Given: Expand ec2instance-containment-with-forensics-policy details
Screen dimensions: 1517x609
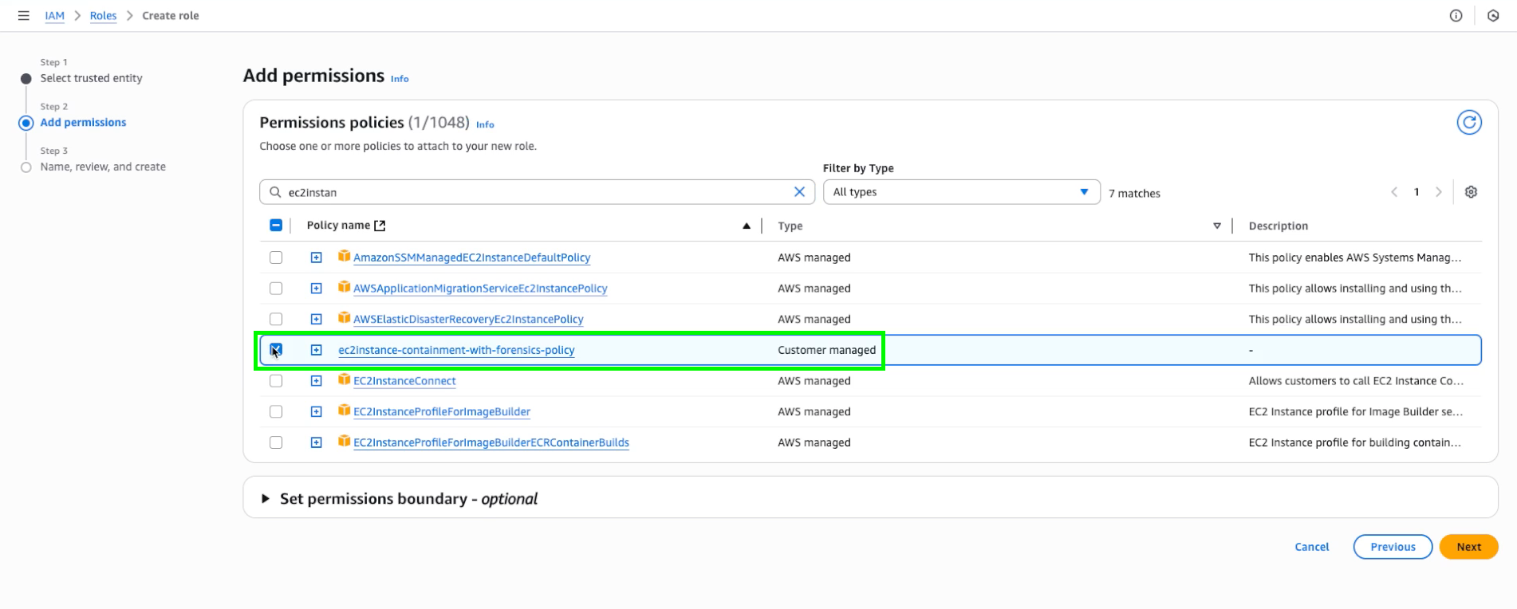Looking at the screenshot, I should tap(317, 350).
